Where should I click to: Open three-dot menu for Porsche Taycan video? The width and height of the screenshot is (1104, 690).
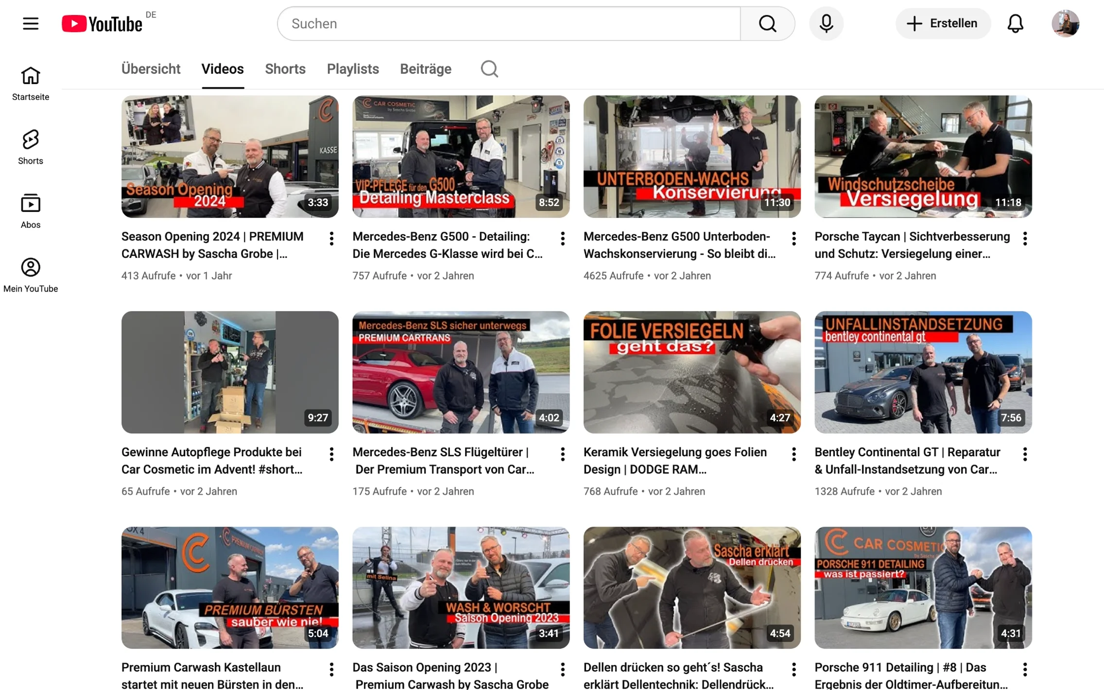1024,238
